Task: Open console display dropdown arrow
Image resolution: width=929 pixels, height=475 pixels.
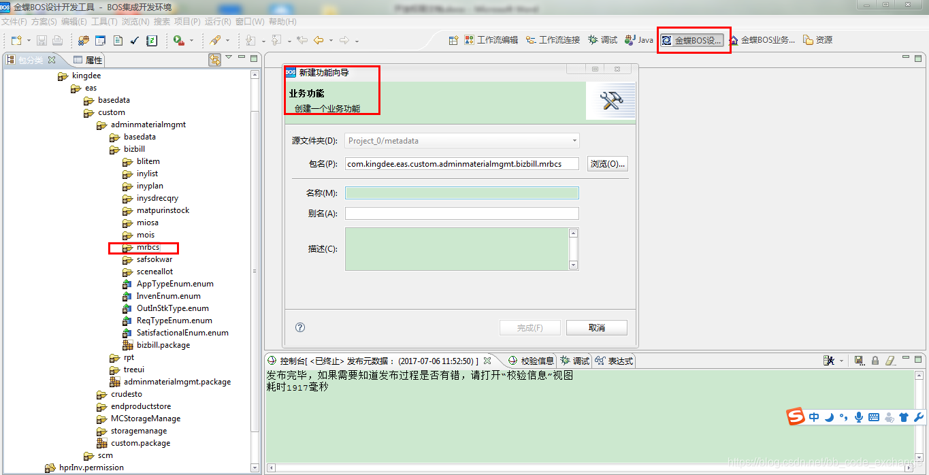Action: pyautogui.click(x=842, y=361)
